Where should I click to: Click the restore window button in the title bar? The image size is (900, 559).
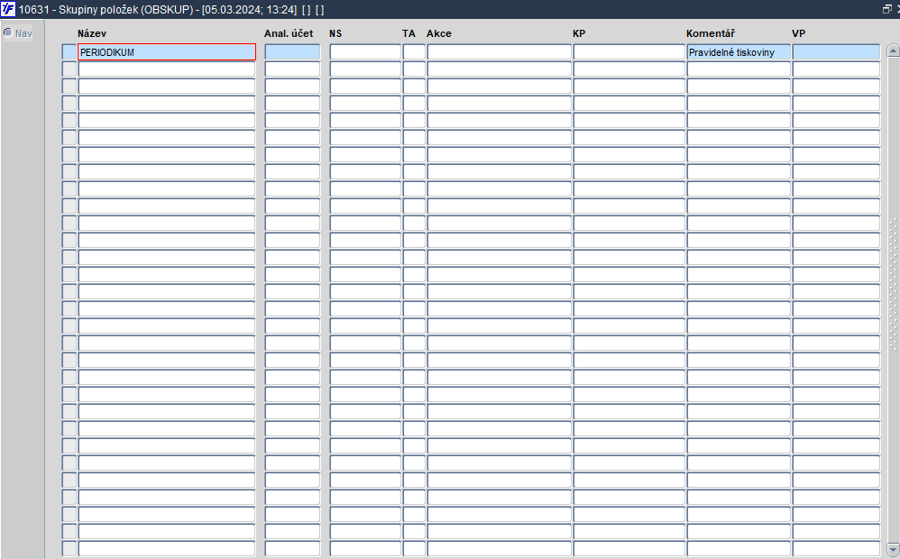(x=886, y=9)
